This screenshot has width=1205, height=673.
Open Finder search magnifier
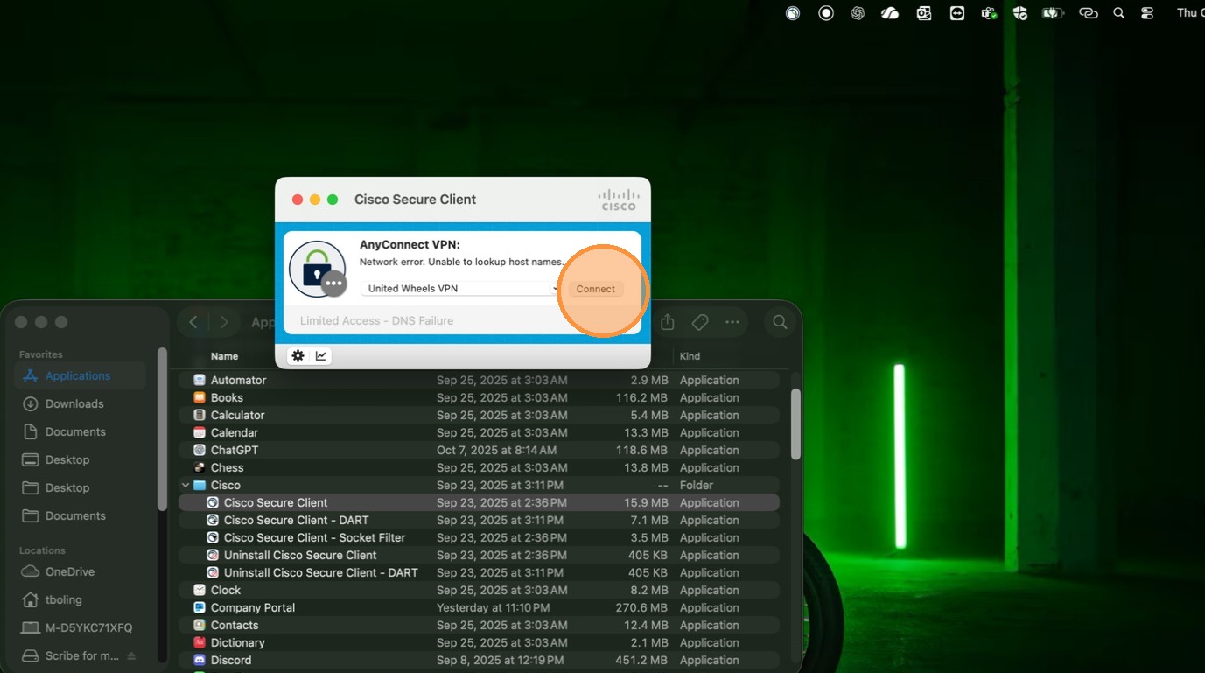(x=779, y=322)
